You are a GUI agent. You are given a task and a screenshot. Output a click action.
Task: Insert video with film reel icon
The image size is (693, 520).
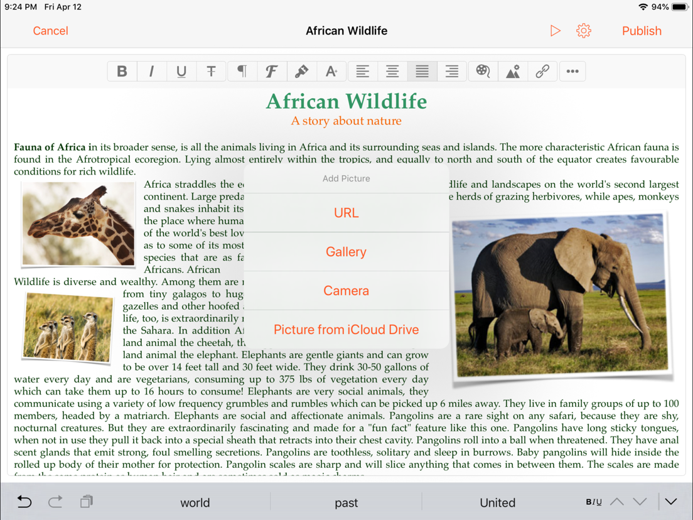pos(483,71)
